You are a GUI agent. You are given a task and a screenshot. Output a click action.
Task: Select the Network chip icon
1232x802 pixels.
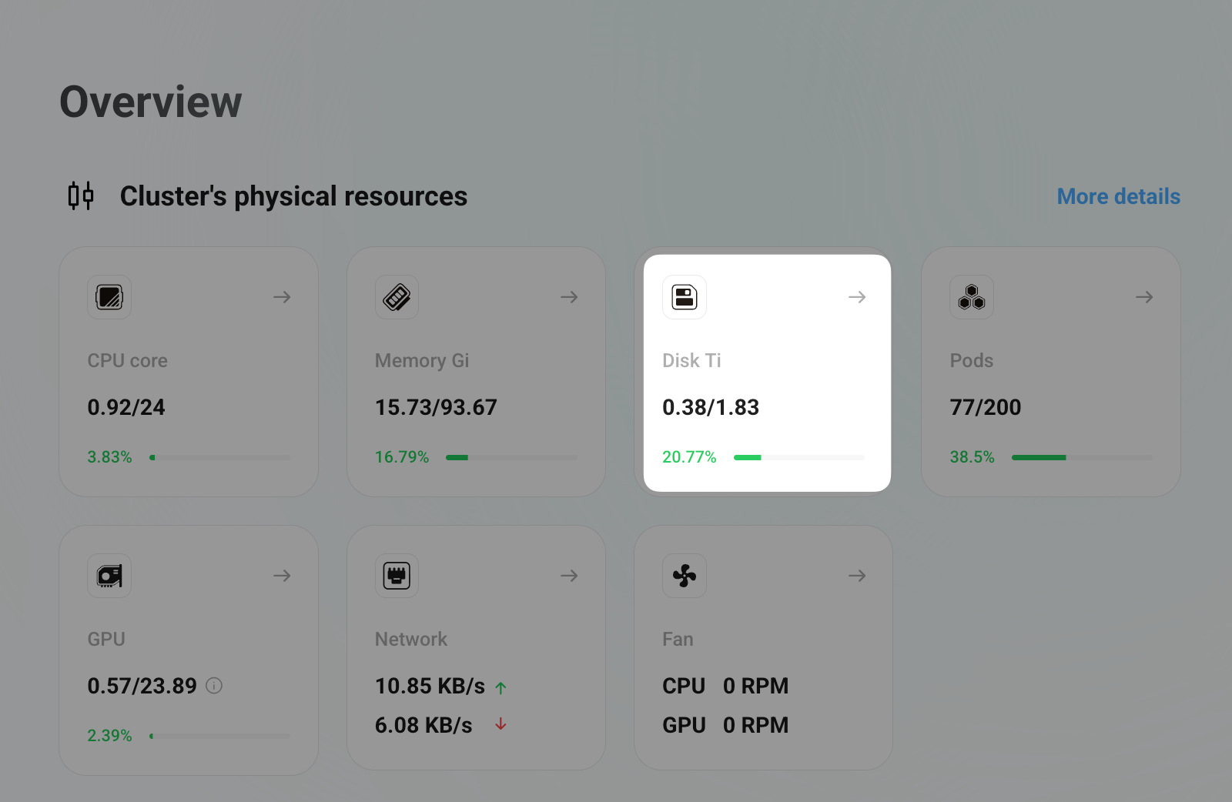click(397, 576)
